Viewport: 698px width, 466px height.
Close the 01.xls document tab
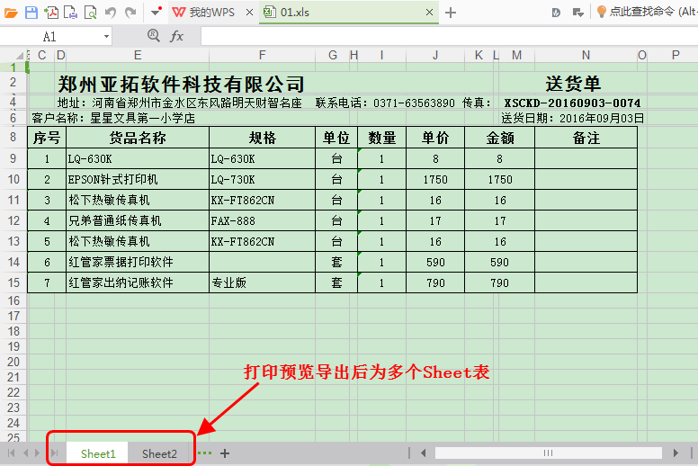(x=428, y=13)
